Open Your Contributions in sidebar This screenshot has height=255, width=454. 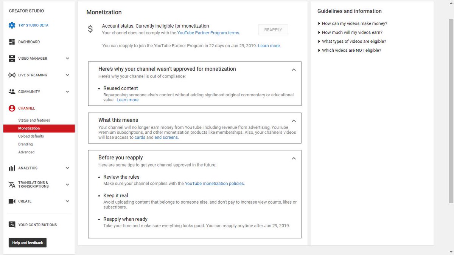37,225
